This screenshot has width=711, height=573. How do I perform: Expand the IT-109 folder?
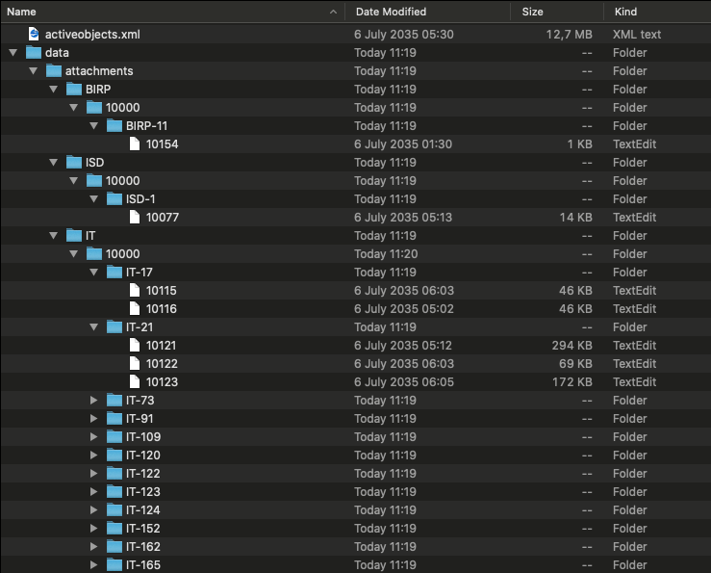pos(94,437)
